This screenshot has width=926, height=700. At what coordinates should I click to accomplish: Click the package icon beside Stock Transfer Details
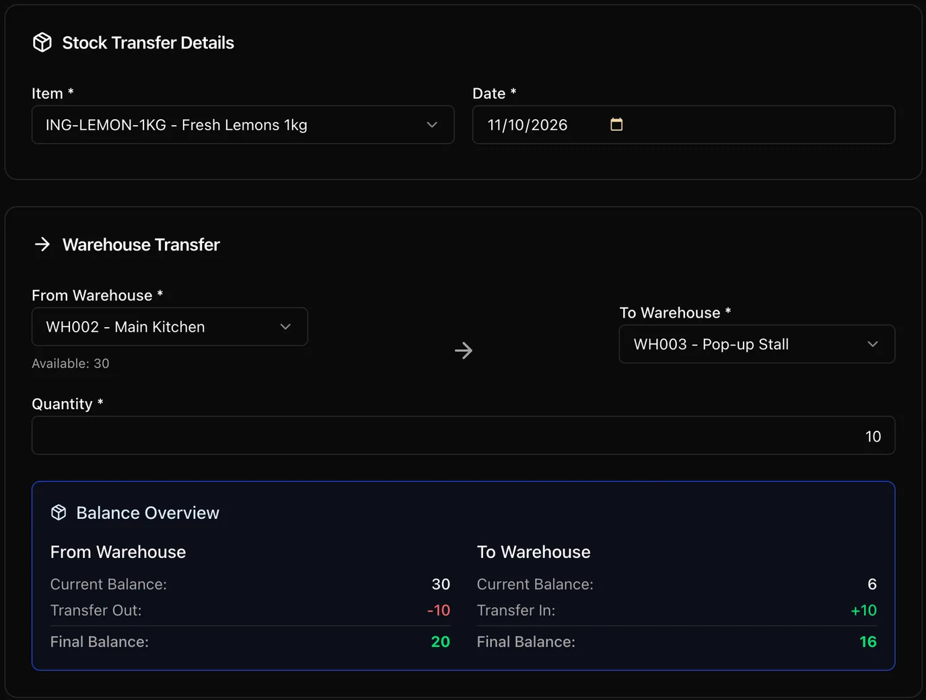pyautogui.click(x=42, y=42)
